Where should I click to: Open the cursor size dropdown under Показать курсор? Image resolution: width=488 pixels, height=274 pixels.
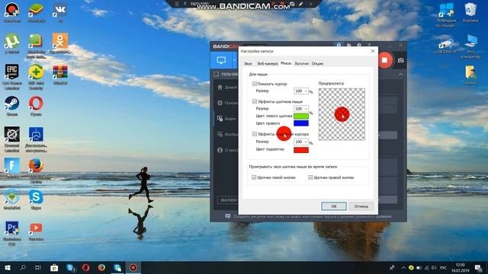pos(301,91)
